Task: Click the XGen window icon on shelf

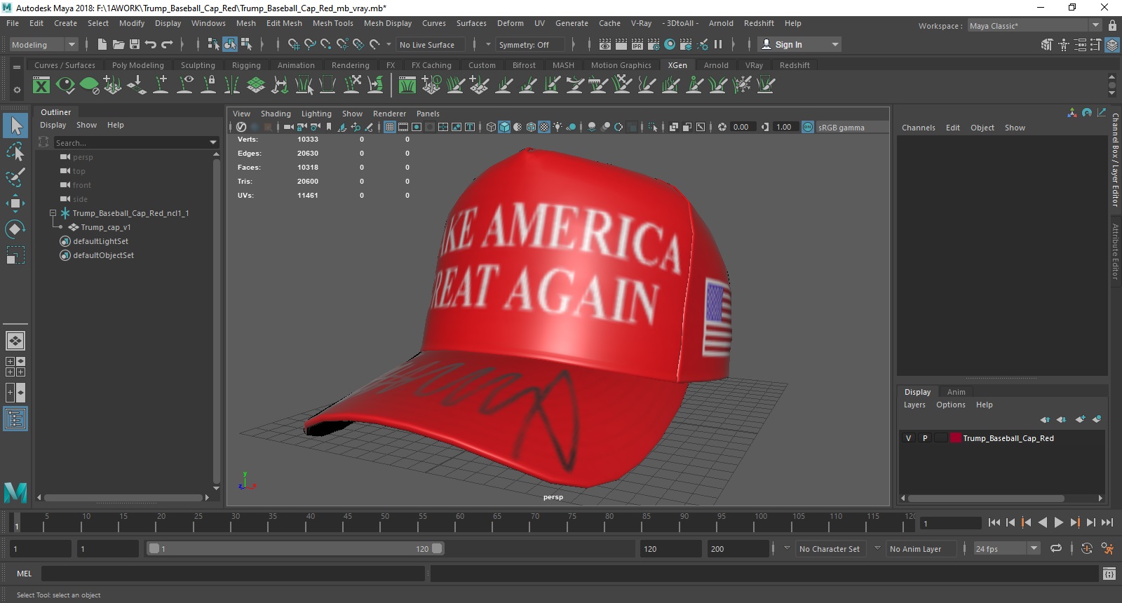Action: click(x=41, y=86)
